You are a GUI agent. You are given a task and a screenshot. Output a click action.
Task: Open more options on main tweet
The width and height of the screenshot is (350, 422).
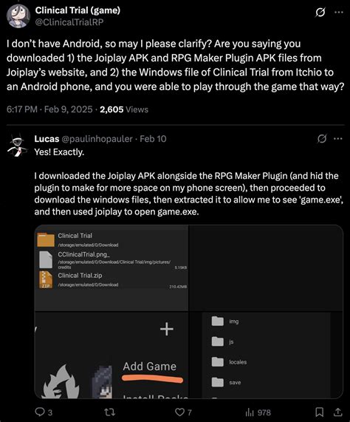[x=338, y=12]
